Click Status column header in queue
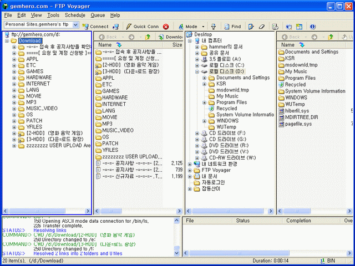 257,221
